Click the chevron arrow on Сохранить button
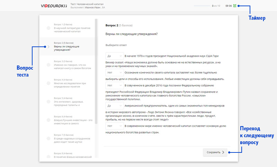Screen dimensions: 277x167 pyautogui.click(x=223, y=152)
